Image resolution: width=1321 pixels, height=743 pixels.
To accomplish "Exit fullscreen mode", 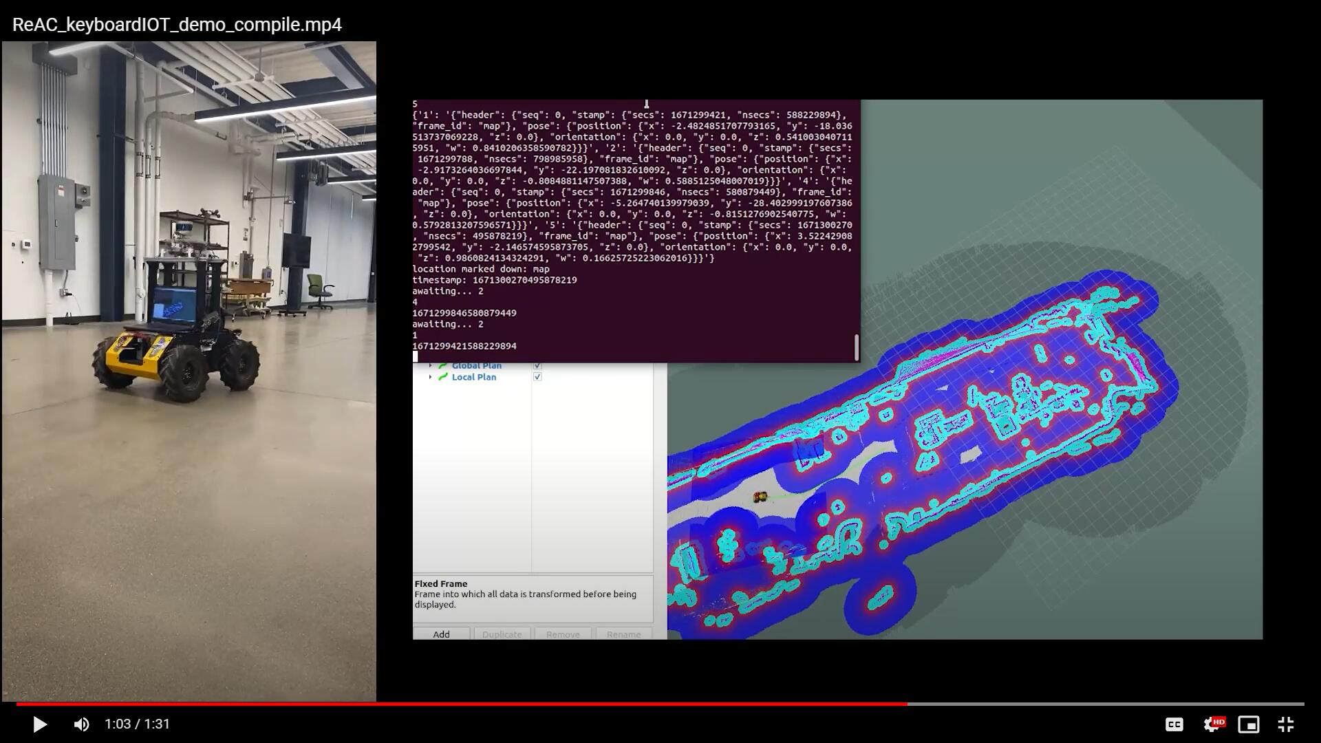I will 1285,724.
